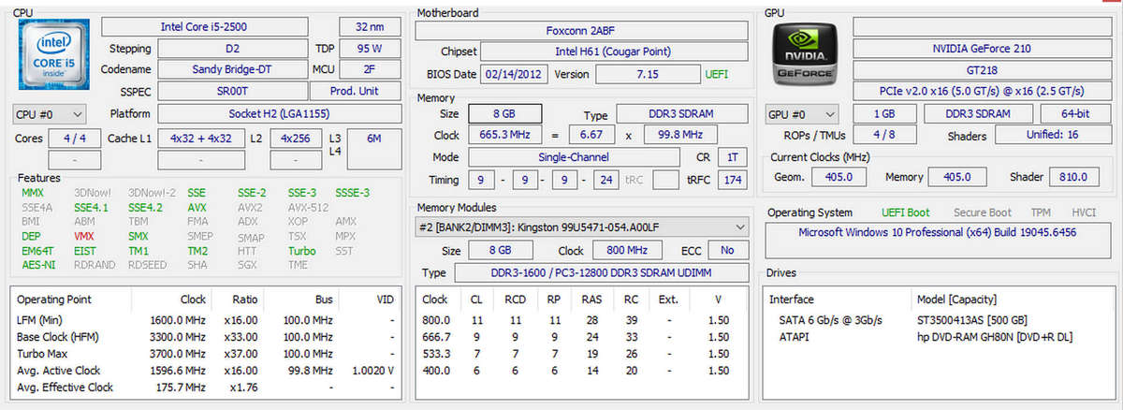
Task: Select the hp DVD-RAM GH80N drive row
Action: click(x=939, y=337)
